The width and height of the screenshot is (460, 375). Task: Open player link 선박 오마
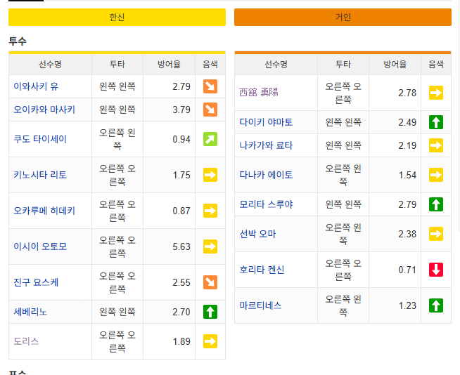click(257, 234)
